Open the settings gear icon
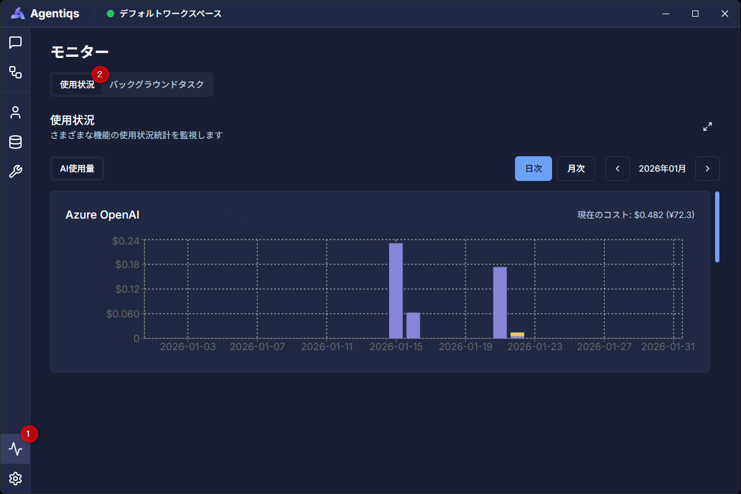 (15, 479)
